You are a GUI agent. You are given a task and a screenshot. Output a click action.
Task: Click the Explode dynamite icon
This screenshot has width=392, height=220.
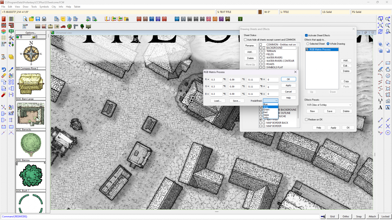pos(4,95)
